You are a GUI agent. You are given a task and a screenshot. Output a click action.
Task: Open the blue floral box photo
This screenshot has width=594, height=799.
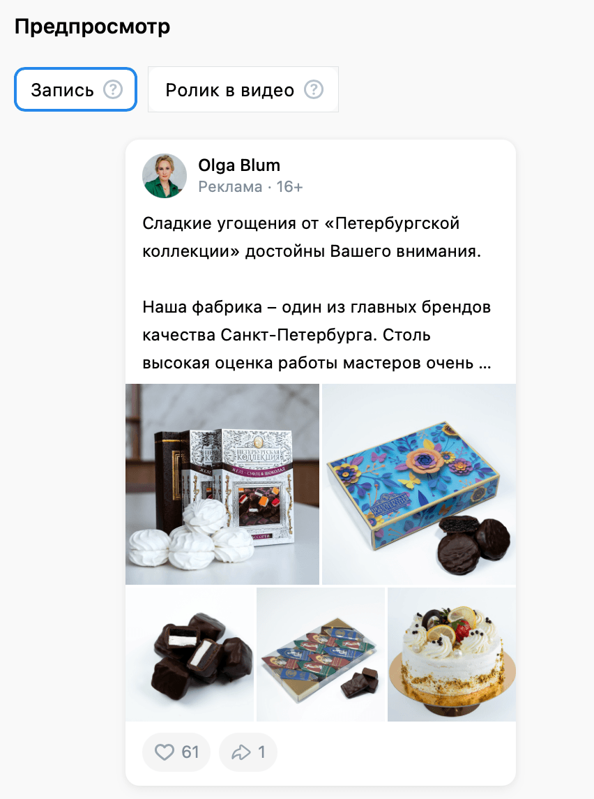click(x=419, y=484)
